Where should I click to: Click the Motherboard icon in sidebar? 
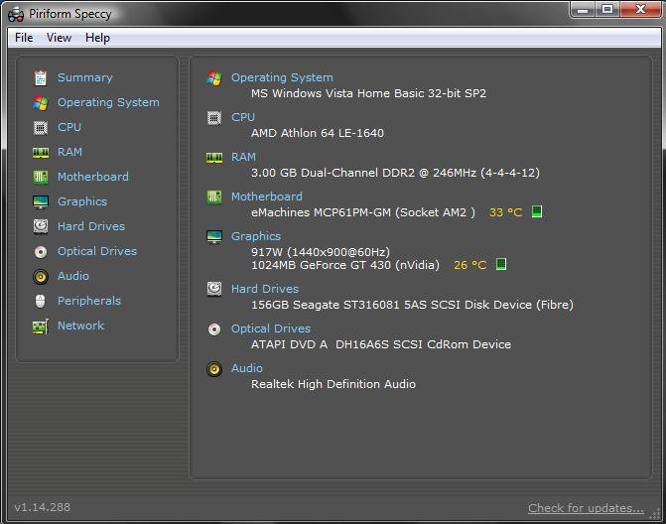click(41, 177)
